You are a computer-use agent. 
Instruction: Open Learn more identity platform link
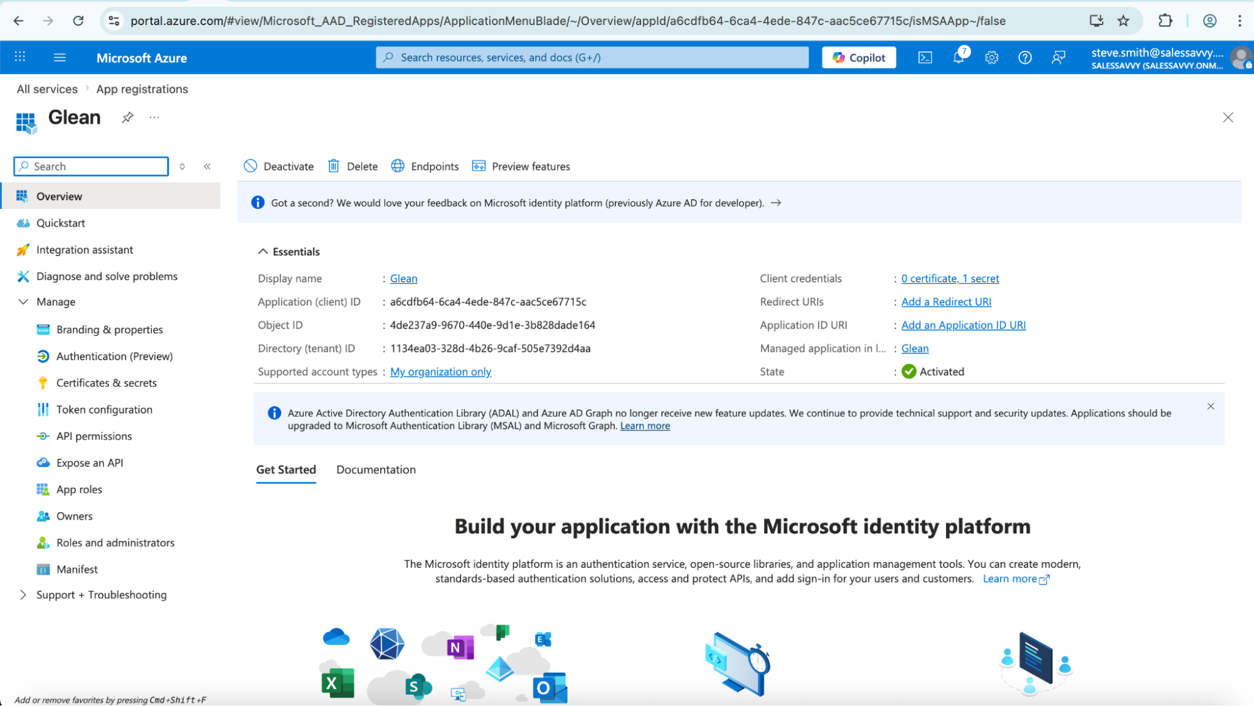point(1015,579)
